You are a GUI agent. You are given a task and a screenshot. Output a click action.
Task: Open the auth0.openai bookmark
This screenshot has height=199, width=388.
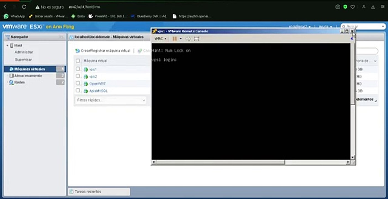(x=192, y=16)
